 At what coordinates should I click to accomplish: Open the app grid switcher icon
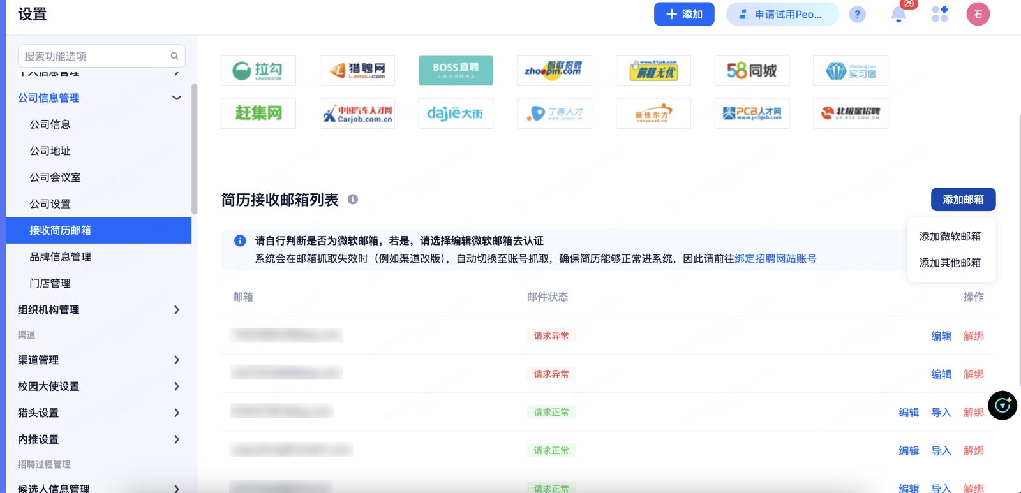940,14
